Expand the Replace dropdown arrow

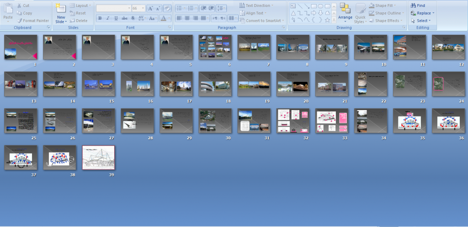click(433, 13)
